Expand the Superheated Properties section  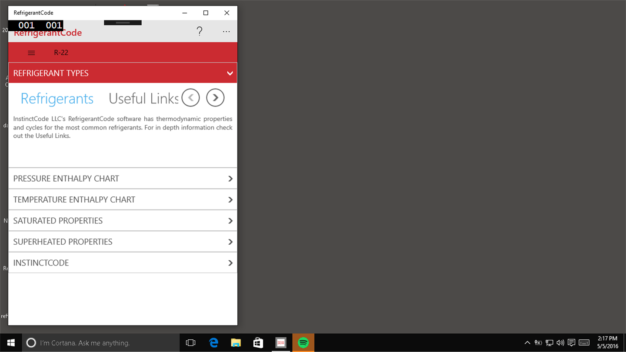pos(123,242)
